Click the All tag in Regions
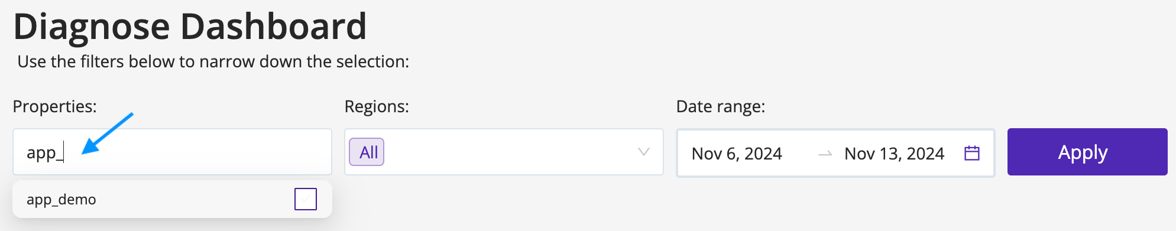This screenshot has width=1176, height=231. pyautogui.click(x=367, y=152)
